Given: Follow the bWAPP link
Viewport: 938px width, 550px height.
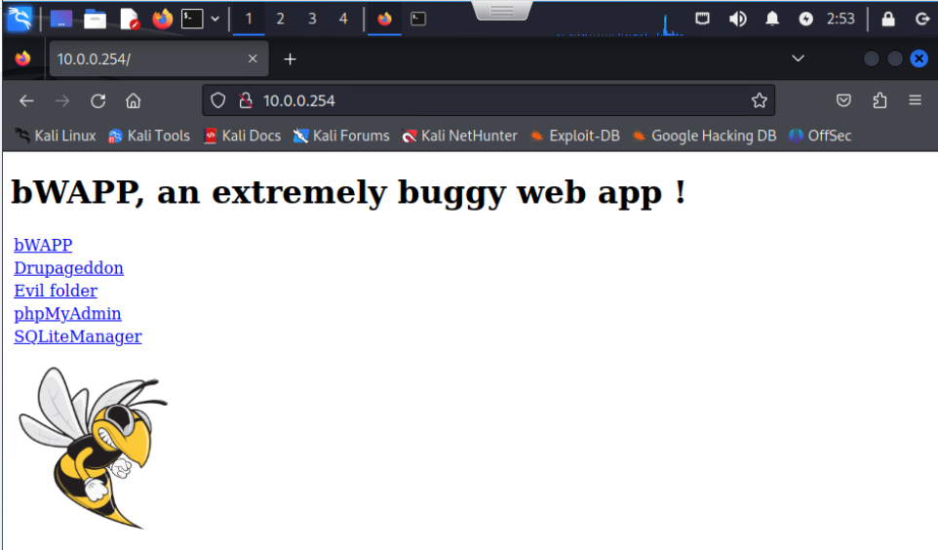Looking at the screenshot, I should click(x=43, y=245).
